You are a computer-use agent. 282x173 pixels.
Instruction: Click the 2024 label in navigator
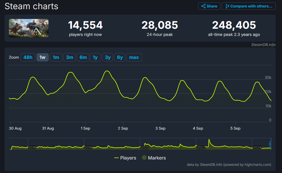[x=257, y=147]
